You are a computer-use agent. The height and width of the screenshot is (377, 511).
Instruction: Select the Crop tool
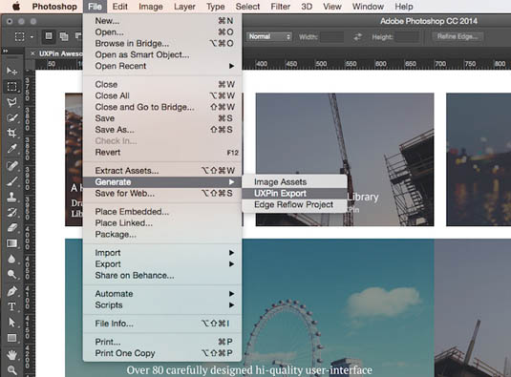point(12,134)
